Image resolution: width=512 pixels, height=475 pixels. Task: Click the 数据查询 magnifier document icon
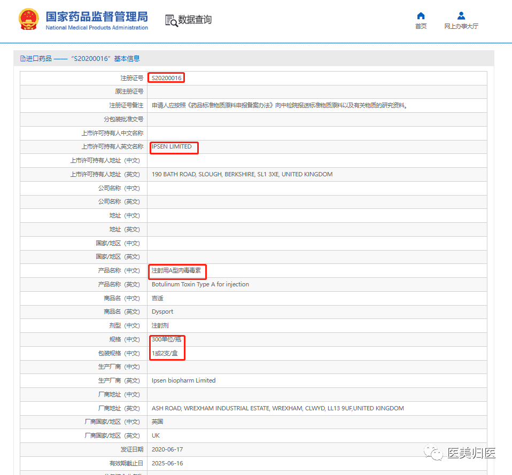171,20
